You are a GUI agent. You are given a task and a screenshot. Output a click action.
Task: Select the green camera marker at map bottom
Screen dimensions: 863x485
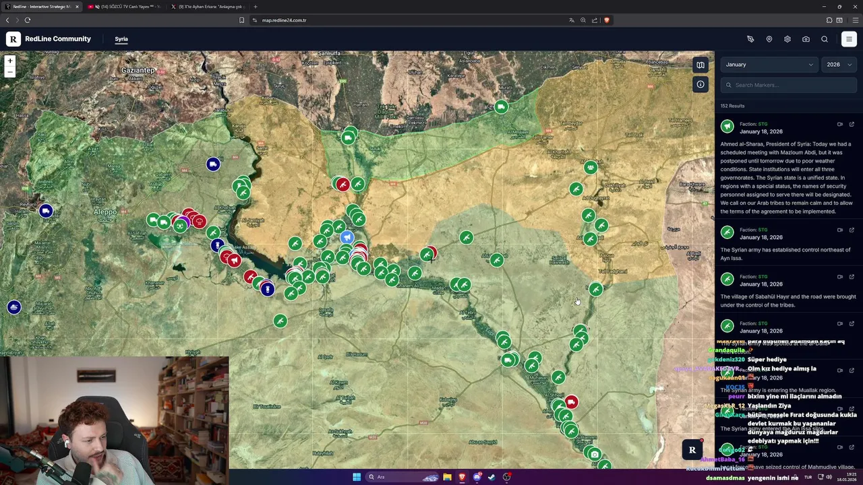(594, 455)
